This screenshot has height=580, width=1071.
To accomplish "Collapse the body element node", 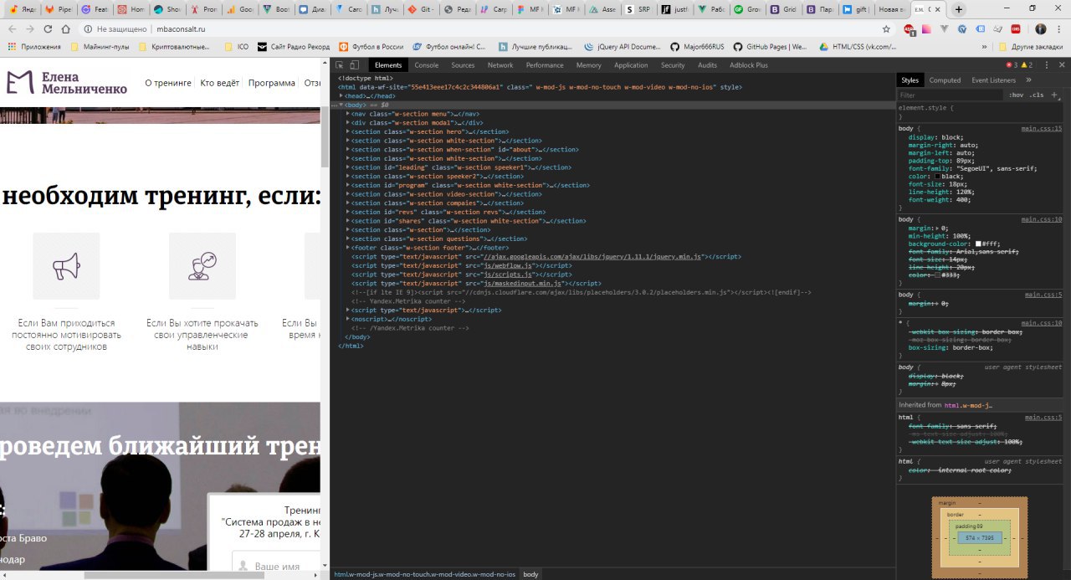I will (341, 105).
